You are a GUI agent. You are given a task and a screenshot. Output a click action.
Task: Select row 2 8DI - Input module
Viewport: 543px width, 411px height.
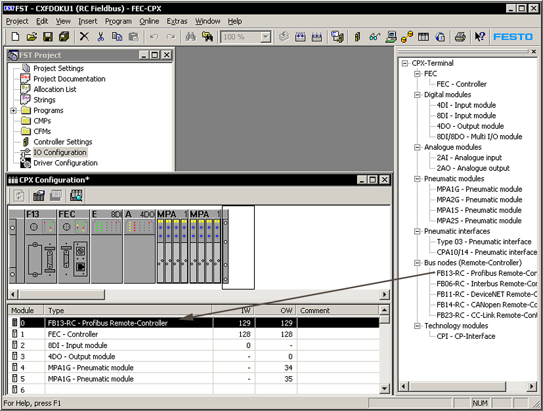point(194,345)
